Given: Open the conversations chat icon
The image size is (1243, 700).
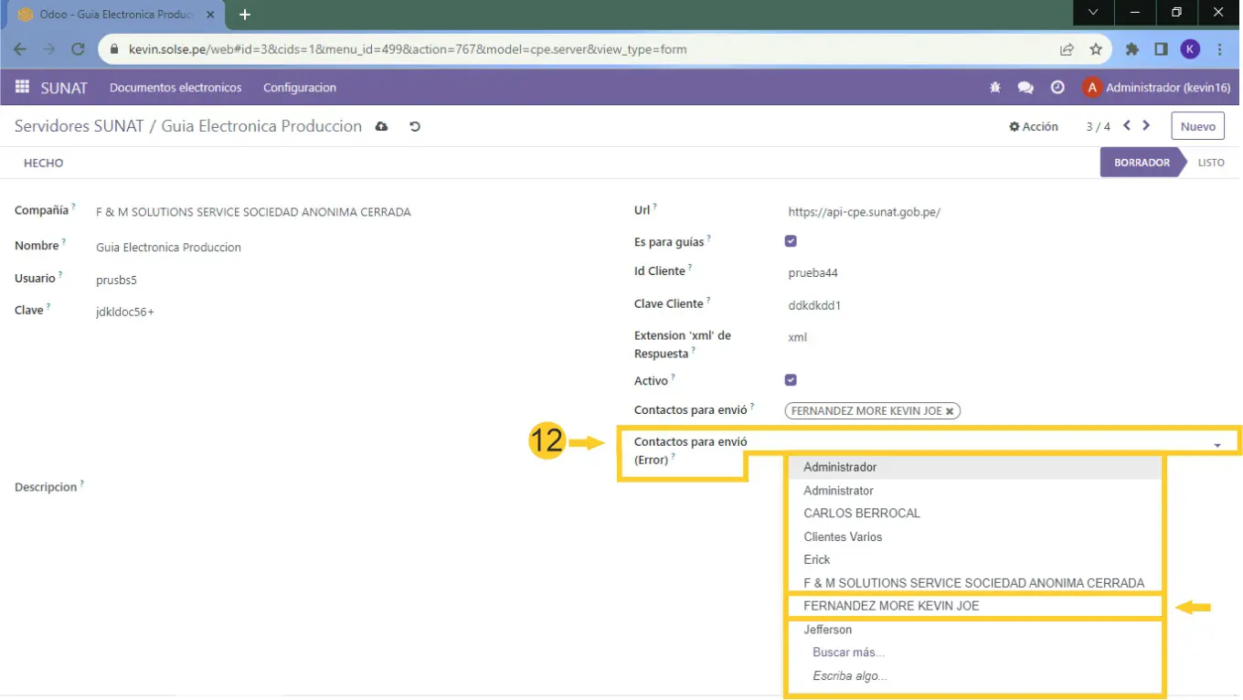Looking at the screenshot, I should [1025, 88].
